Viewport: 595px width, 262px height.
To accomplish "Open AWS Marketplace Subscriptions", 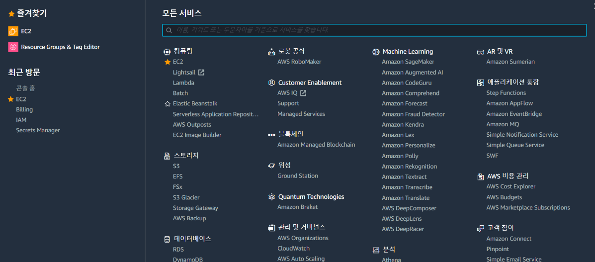I will (528, 208).
